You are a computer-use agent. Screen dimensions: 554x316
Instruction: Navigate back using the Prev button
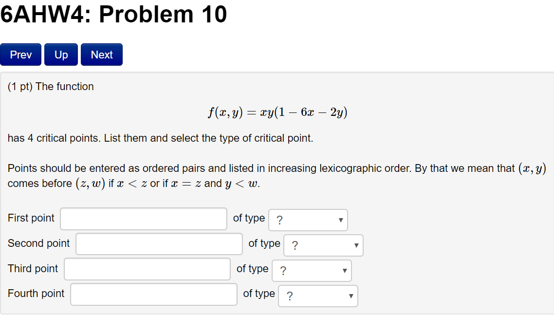(20, 55)
